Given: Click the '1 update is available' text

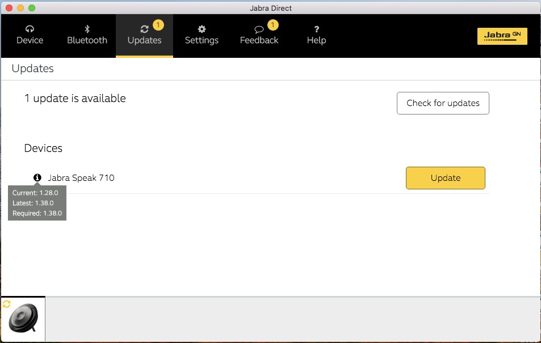Looking at the screenshot, I should pyautogui.click(x=75, y=98).
